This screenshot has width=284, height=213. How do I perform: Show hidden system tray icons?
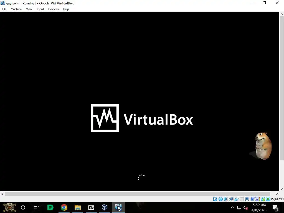click(232, 207)
